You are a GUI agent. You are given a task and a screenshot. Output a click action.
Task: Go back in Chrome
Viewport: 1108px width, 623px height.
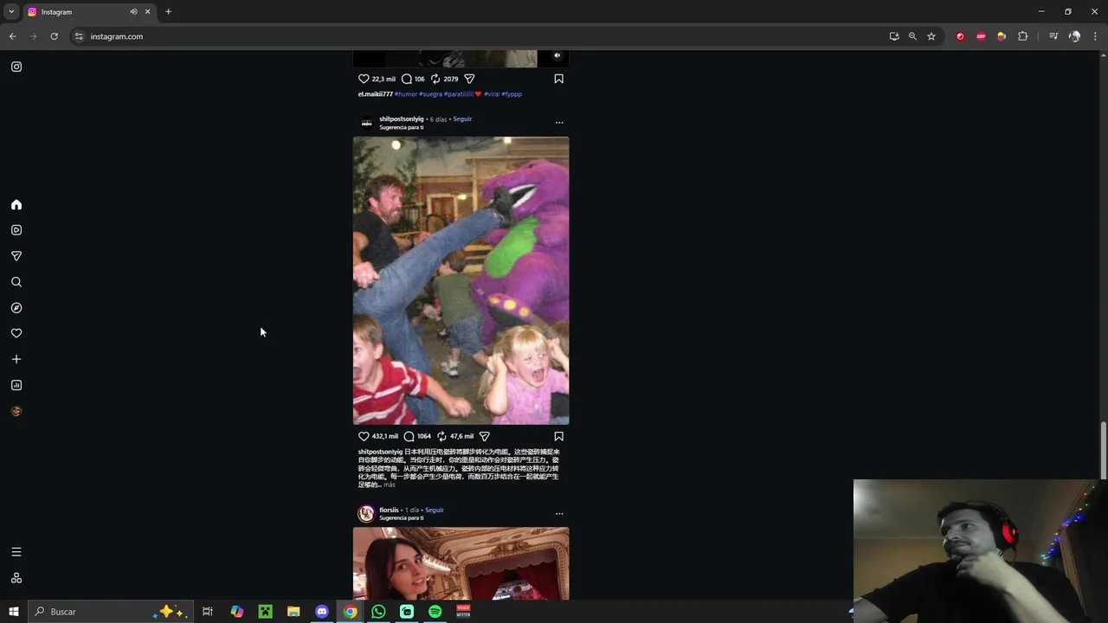(x=13, y=36)
